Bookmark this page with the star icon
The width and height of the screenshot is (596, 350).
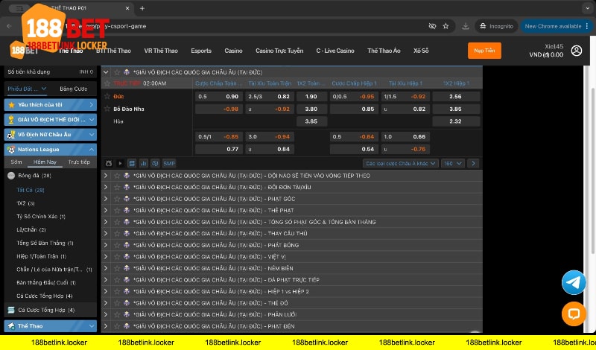point(445,25)
